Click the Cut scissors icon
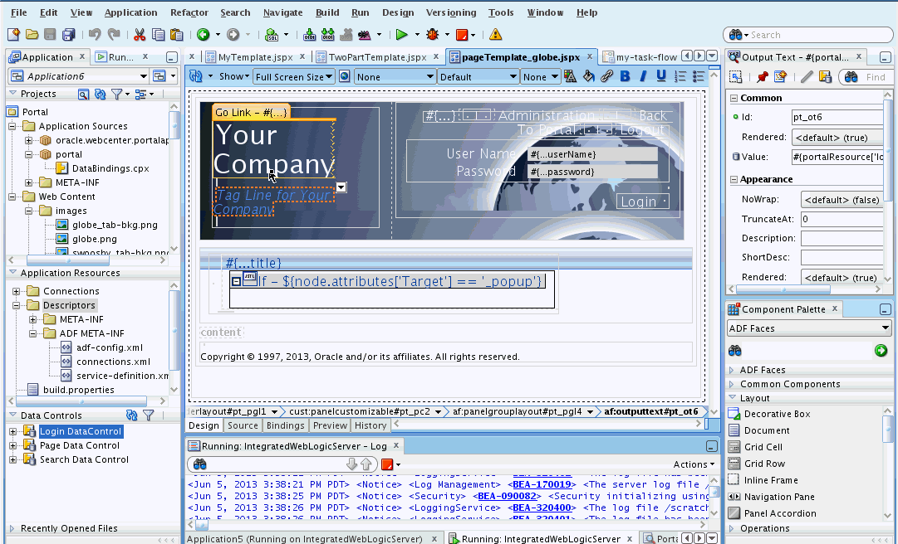Viewport: 898px width, 544px height. coord(140,35)
